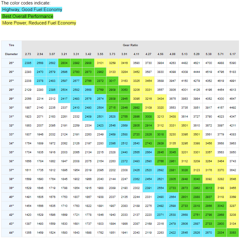This screenshot has width=242, height=239.
Task: Click the green cell with value 3063
Action: click(233, 233)
